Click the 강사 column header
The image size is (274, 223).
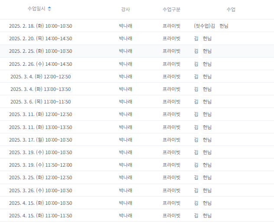click(x=125, y=10)
